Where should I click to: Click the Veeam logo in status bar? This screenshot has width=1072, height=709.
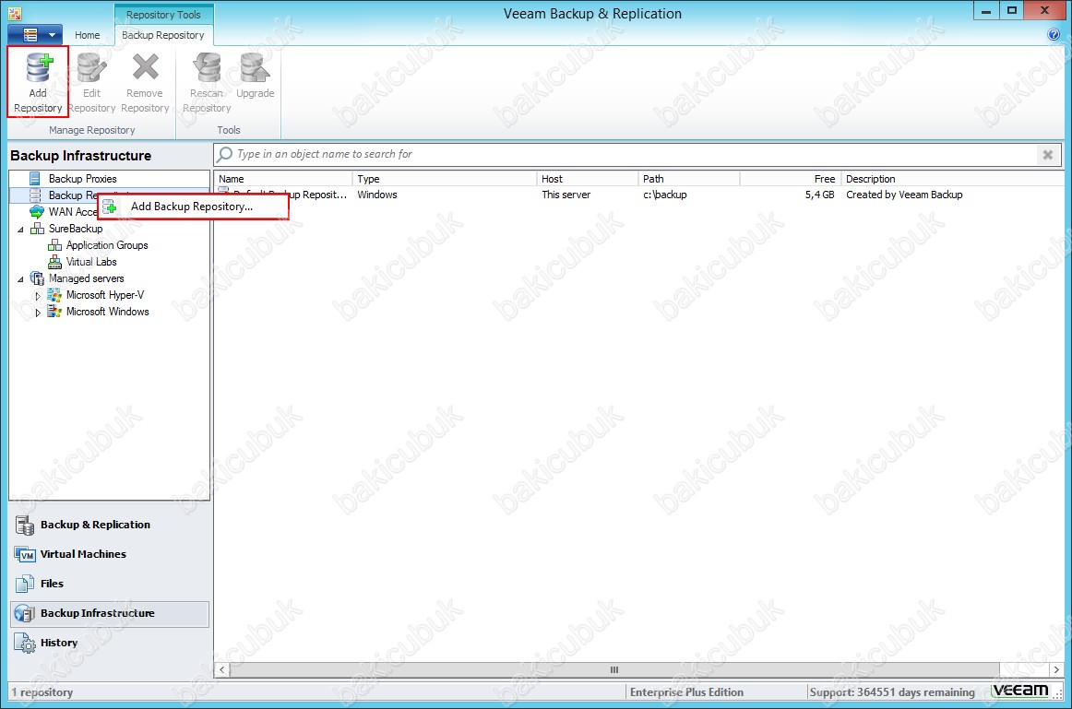1020,691
